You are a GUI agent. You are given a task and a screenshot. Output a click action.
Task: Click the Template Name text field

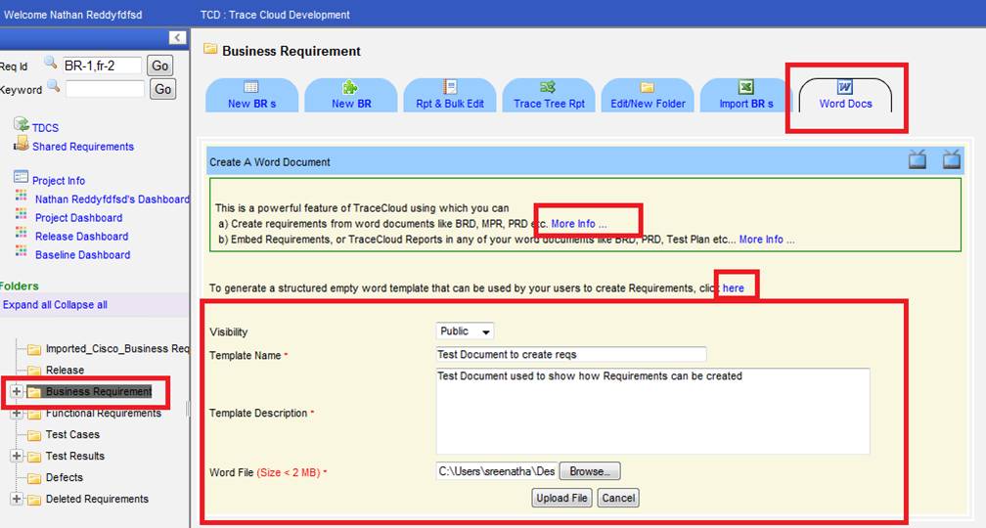(570, 354)
